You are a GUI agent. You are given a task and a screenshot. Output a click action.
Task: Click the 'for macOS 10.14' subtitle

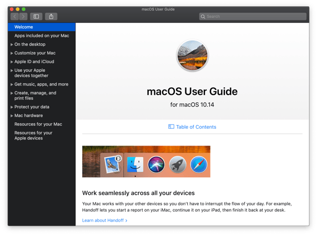[192, 104]
